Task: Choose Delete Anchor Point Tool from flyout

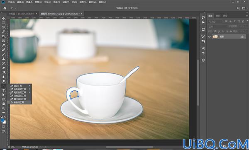Action: pyautogui.click(x=20, y=99)
